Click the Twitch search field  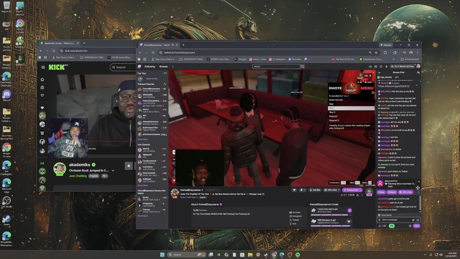tap(276, 67)
